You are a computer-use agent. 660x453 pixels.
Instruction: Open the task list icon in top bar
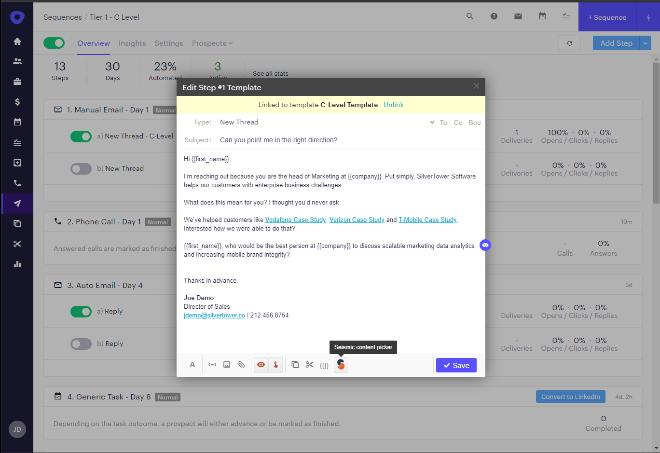click(x=566, y=16)
